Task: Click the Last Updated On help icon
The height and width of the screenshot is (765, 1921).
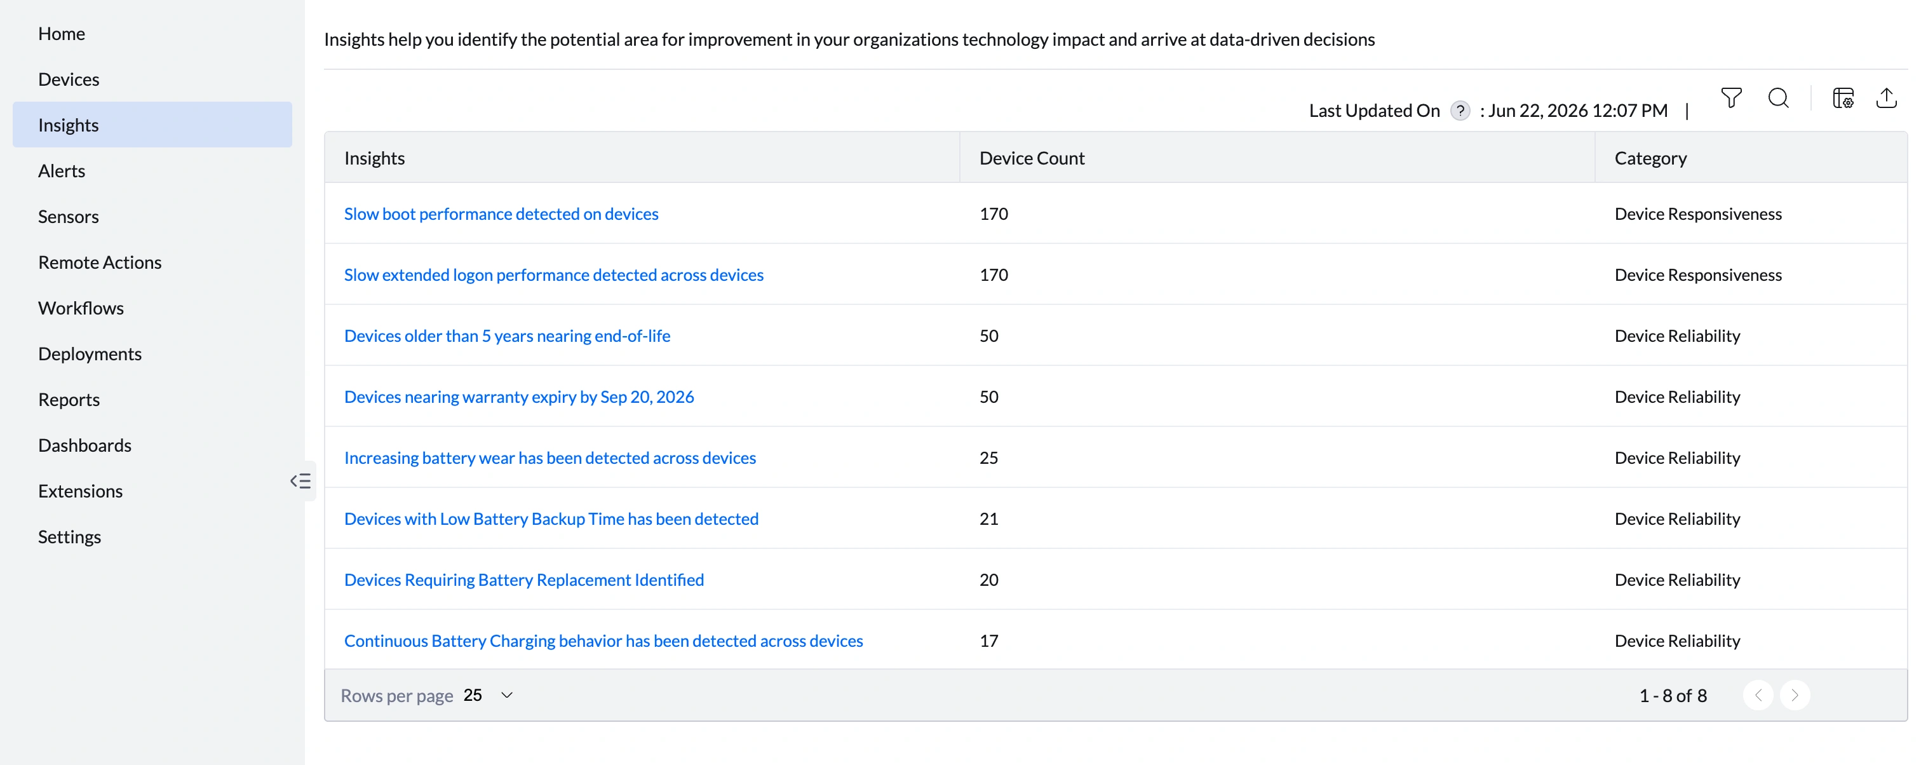Action: point(1459,111)
